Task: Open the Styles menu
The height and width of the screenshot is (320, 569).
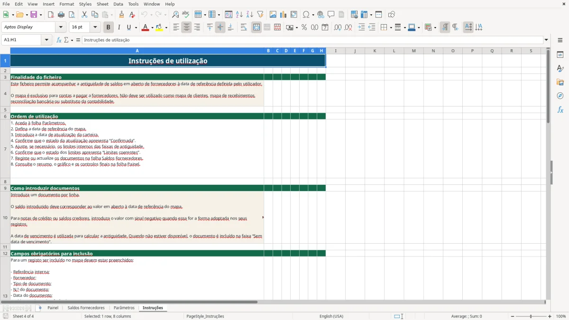Action: pyautogui.click(x=85, y=4)
